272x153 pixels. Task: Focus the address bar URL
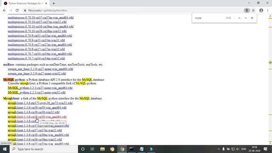tap(48, 10)
